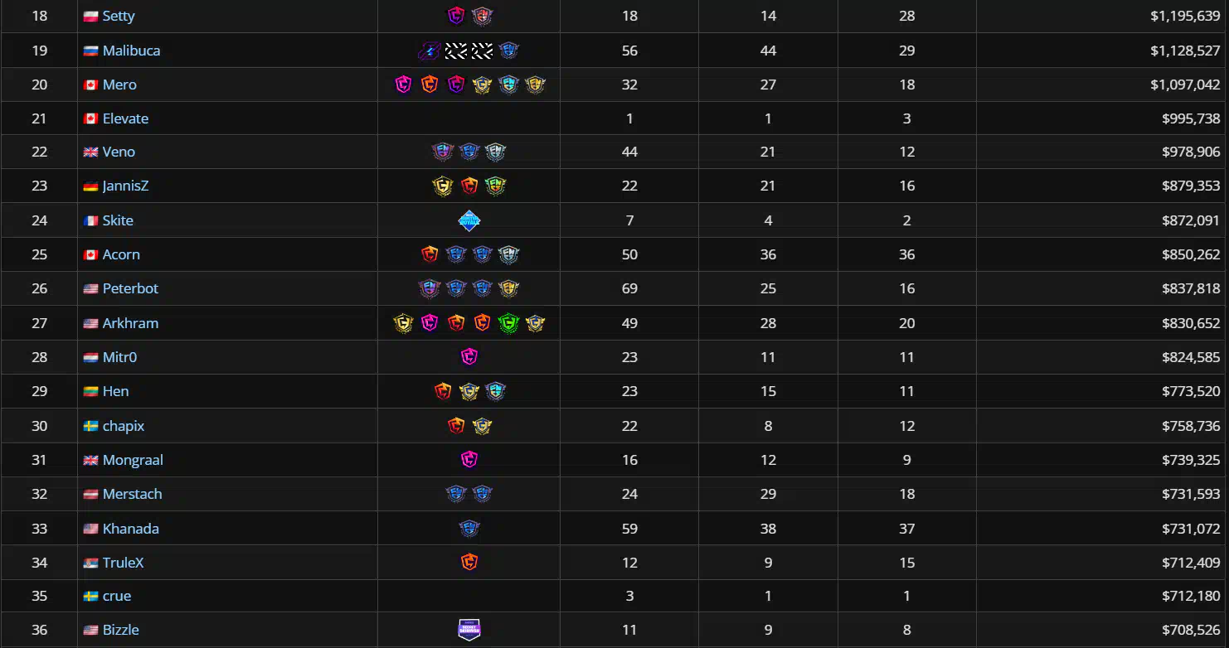Click the Polish flag next to Setty

[x=91, y=17]
